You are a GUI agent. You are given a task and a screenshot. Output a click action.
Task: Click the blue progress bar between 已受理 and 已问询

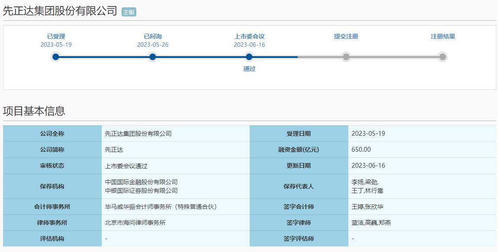click(x=104, y=57)
